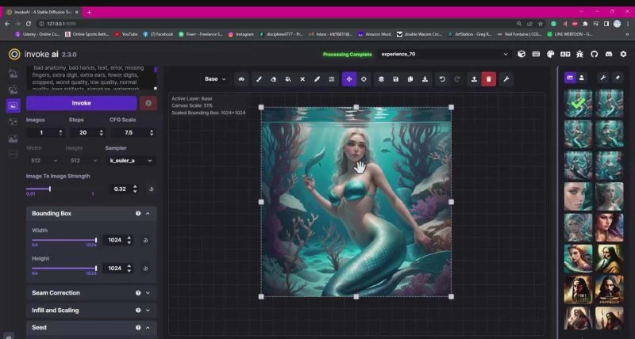Toggle the mask options link icon
The height and width of the screenshot is (339, 635).
point(241,79)
